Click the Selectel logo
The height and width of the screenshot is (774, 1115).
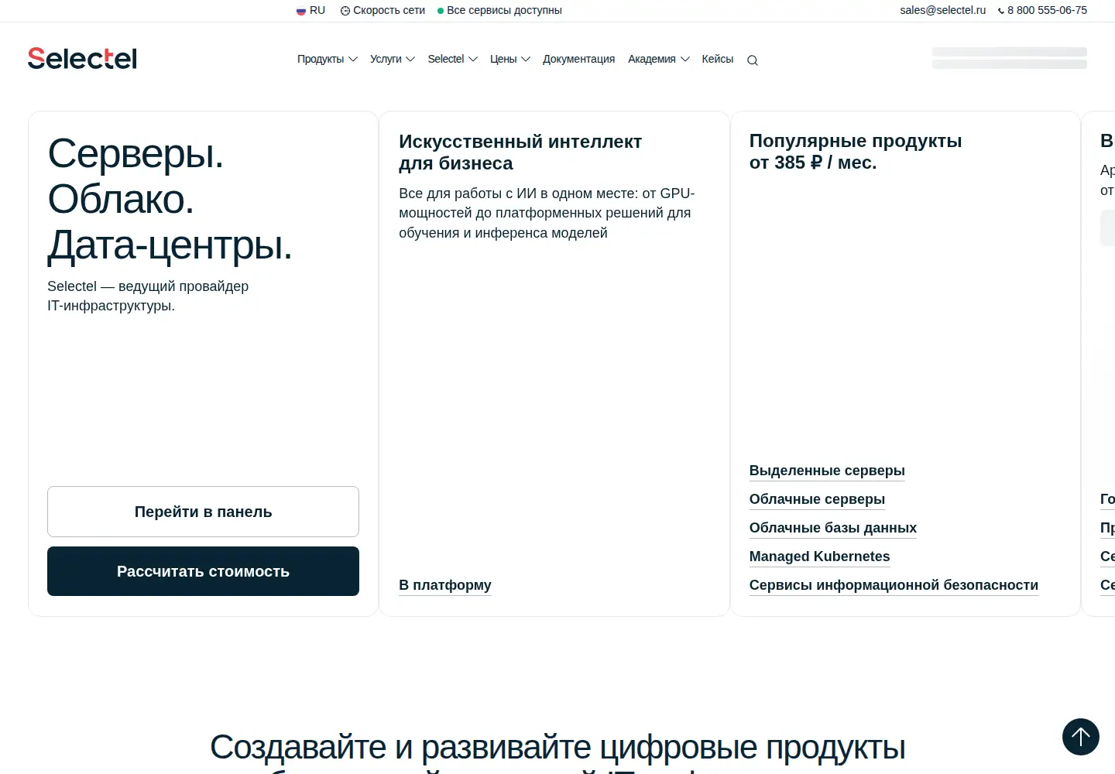click(x=82, y=58)
